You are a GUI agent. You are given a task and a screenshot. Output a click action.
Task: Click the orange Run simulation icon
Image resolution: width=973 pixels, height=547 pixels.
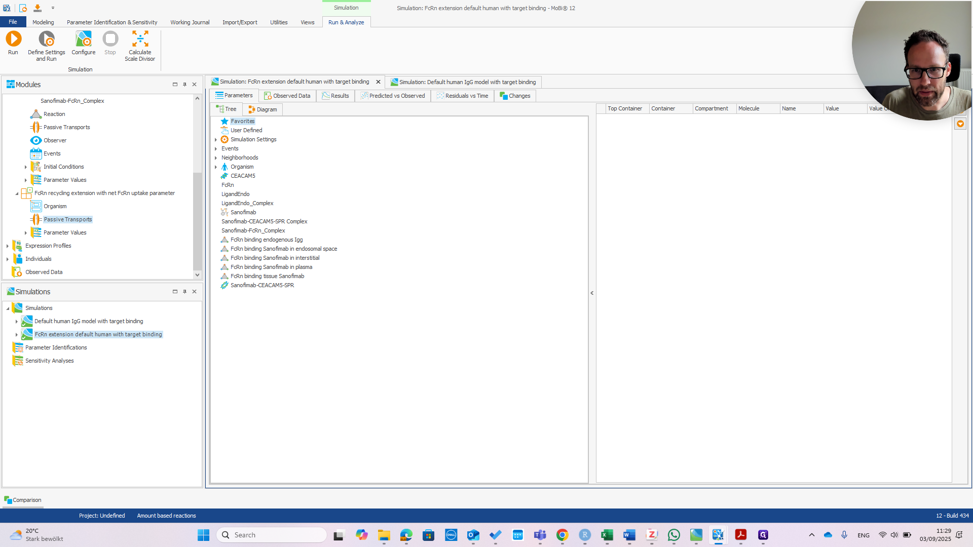click(13, 39)
